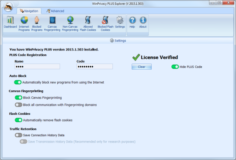This screenshot has width=236, height=160.
Task: Open Settings from the ribbon
Action: tap(120, 22)
